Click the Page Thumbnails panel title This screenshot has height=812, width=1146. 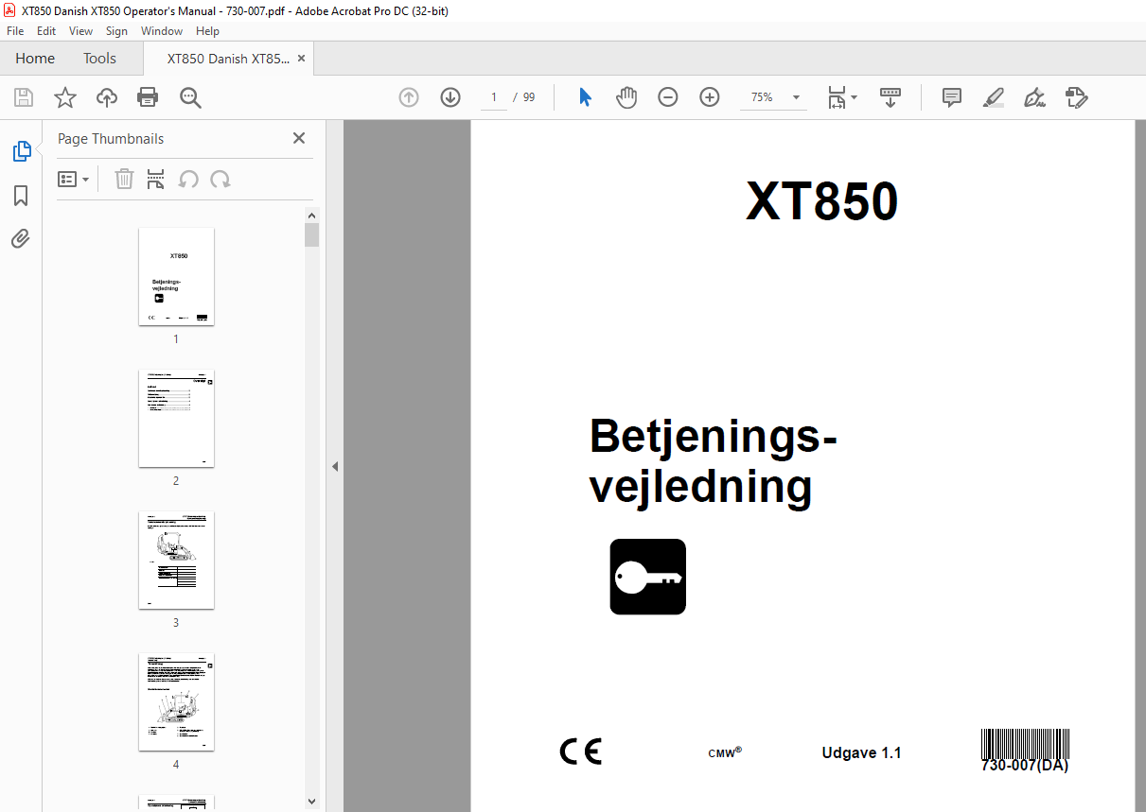click(111, 138)
